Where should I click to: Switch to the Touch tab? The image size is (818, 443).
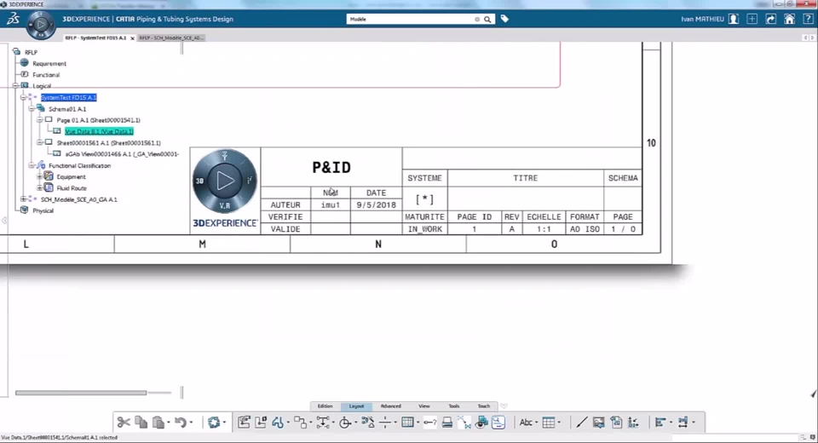tap(484, 406)
